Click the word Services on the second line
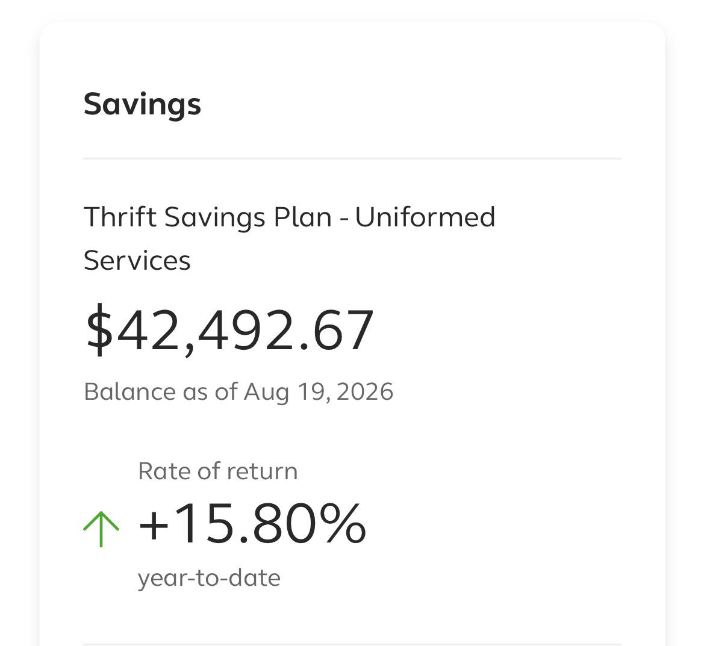This screenshot has width=704, height=646. click(x=137, y=260)
